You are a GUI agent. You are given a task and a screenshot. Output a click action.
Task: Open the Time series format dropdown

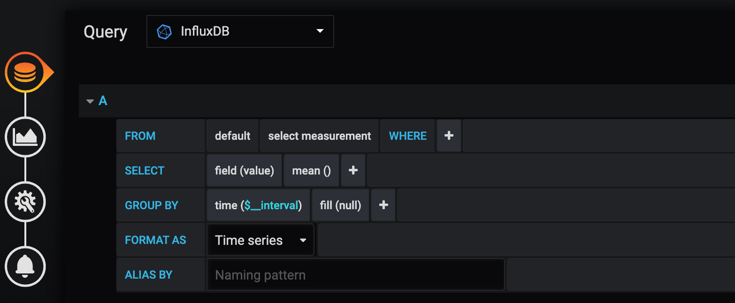(260, 240)
